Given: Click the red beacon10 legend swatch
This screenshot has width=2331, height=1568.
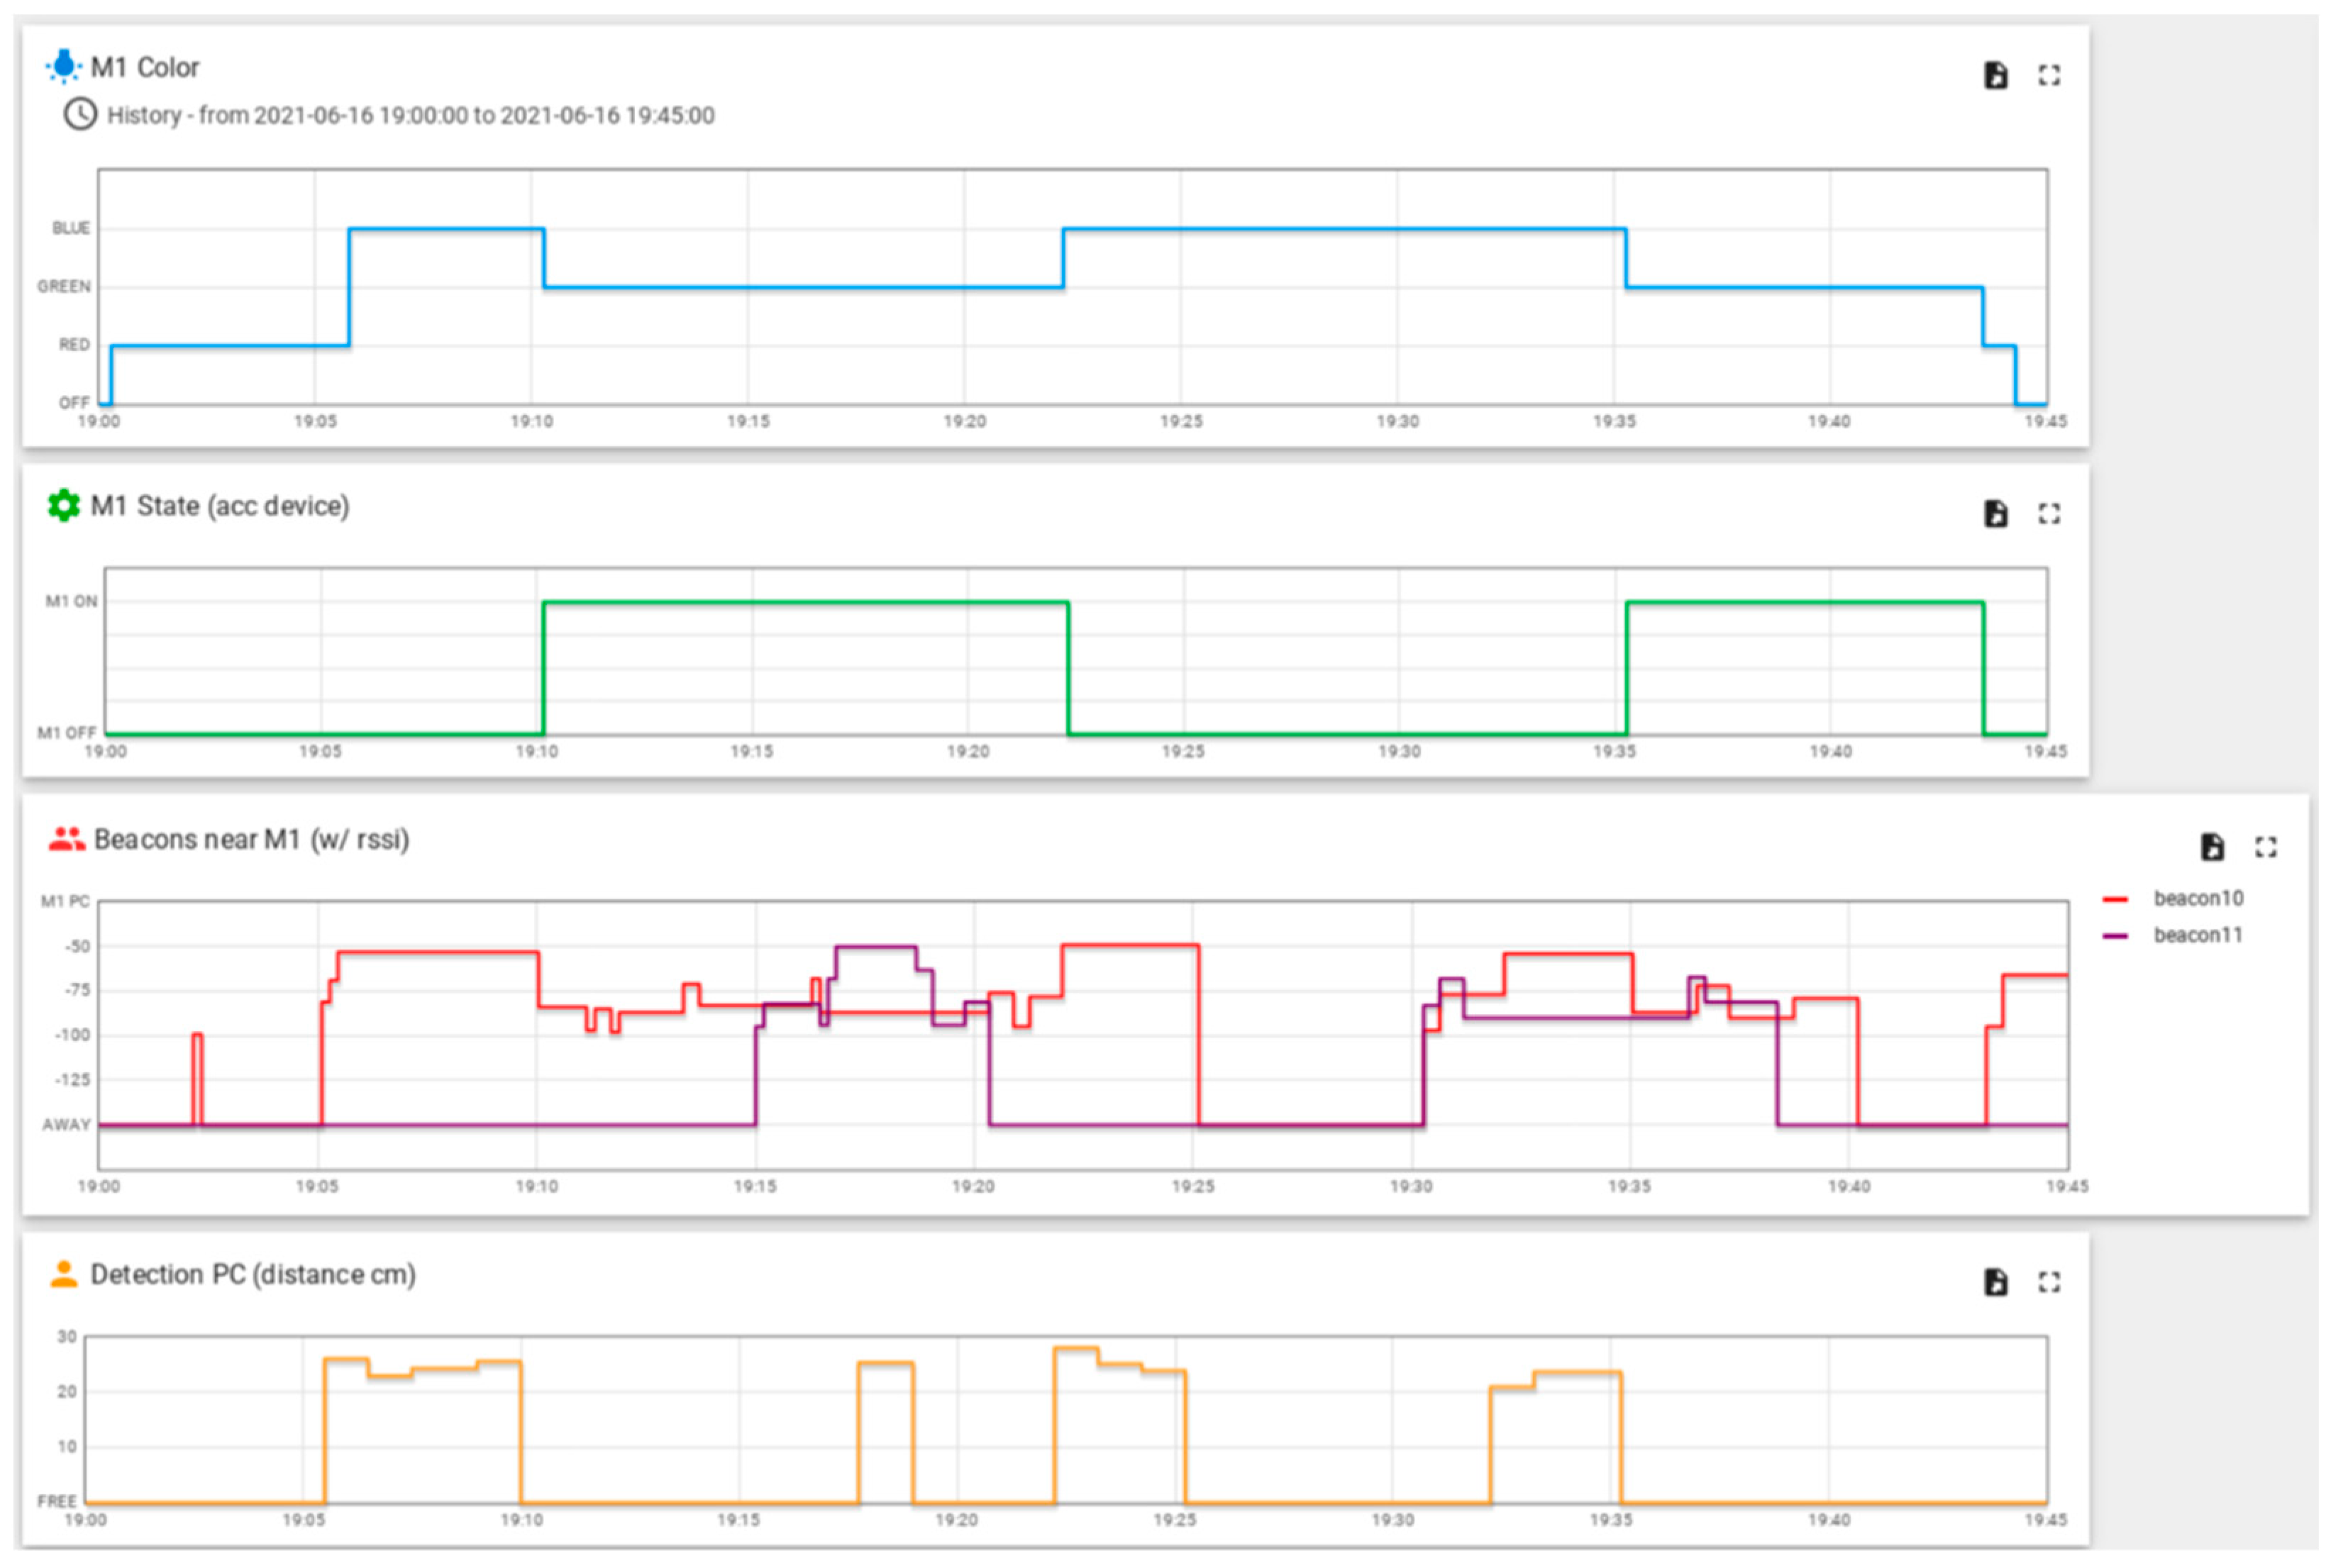Looking at the screenshot, I should [2115, 899].
